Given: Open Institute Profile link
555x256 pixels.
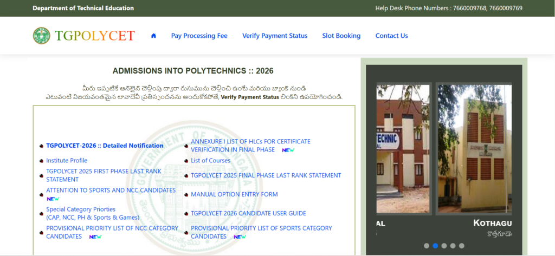Looking at the screenshot, I should pos(67,161).
